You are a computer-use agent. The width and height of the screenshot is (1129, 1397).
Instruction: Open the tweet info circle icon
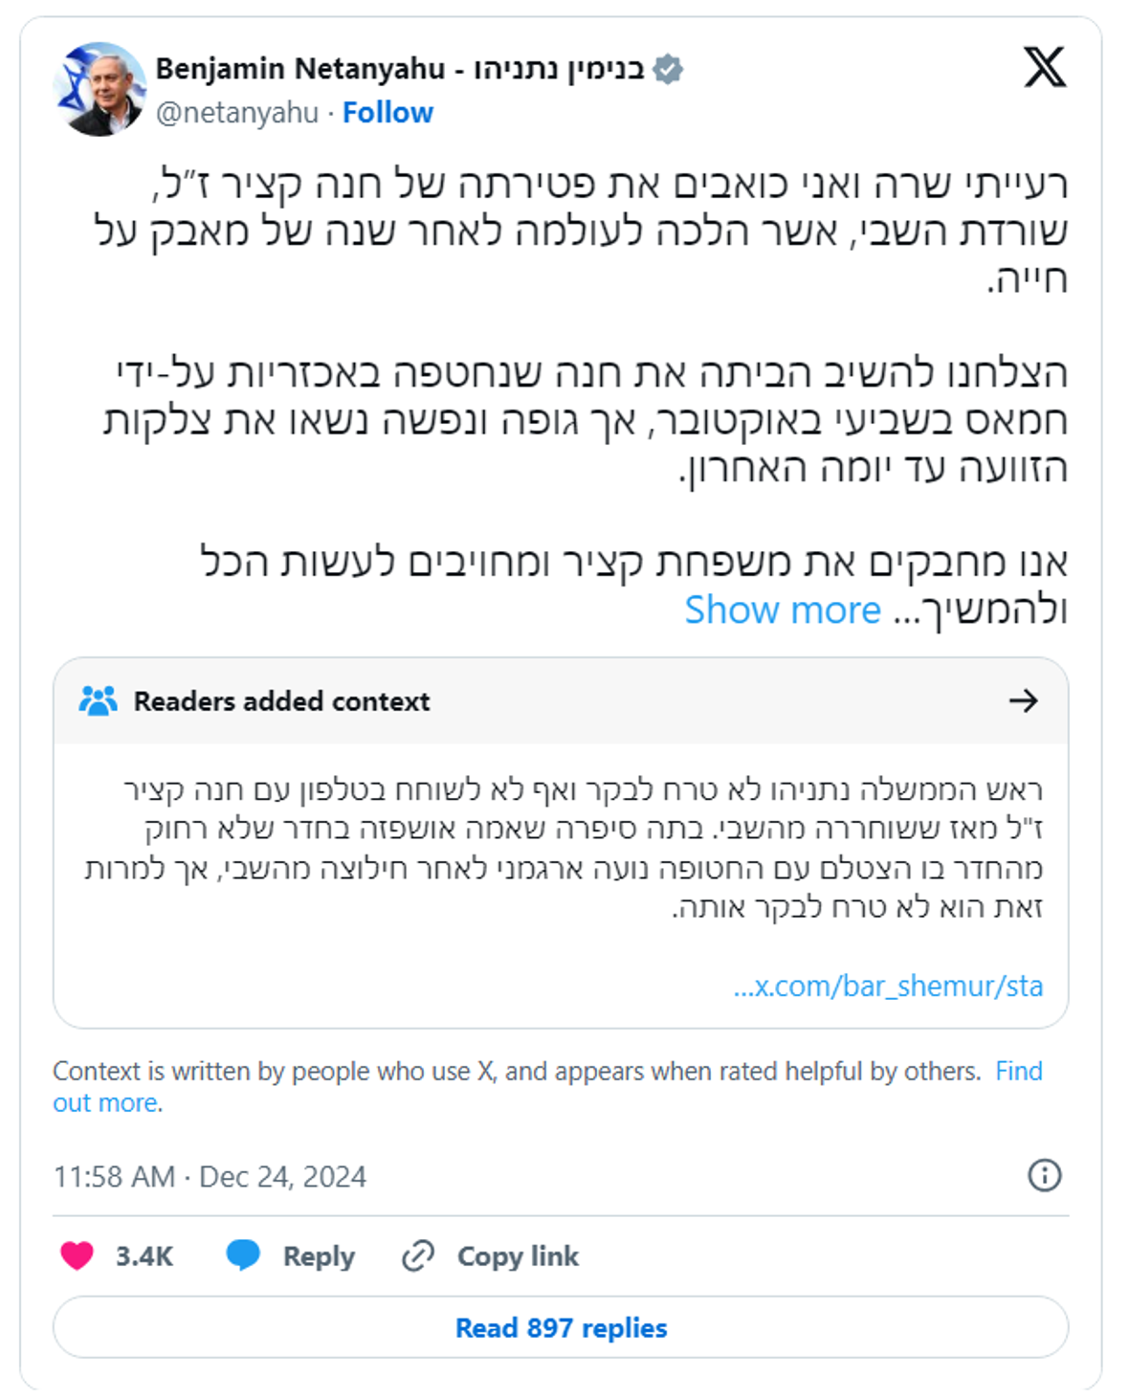(1044, 1175)
